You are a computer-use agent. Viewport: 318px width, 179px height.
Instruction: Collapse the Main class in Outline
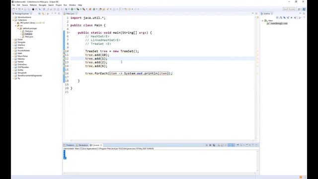click(x=262, y=21)
